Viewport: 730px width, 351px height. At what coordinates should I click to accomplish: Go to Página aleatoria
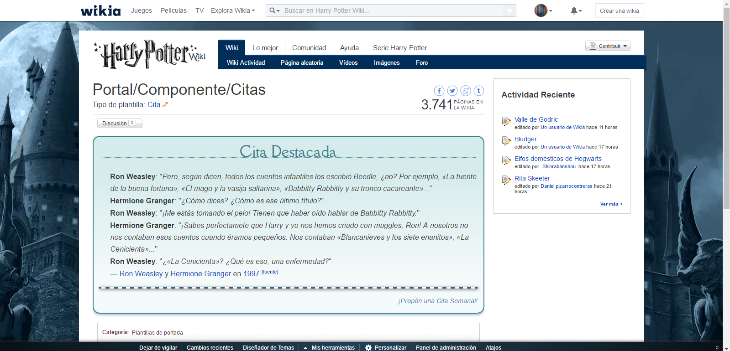point(302,62)
